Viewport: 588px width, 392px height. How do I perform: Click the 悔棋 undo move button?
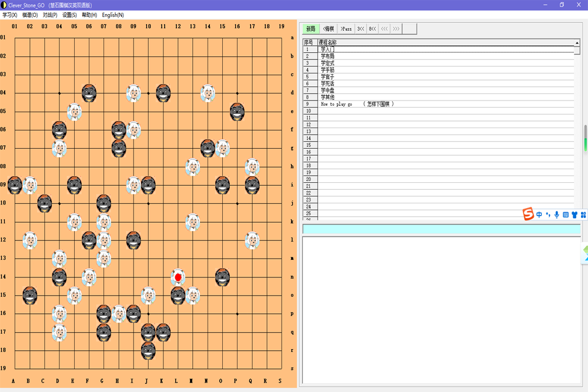coord(328,28)
